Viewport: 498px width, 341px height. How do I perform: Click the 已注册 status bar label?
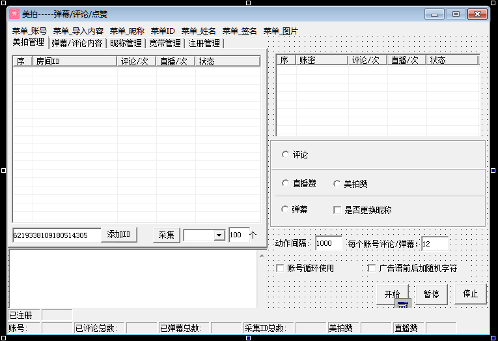coord(23,315)
